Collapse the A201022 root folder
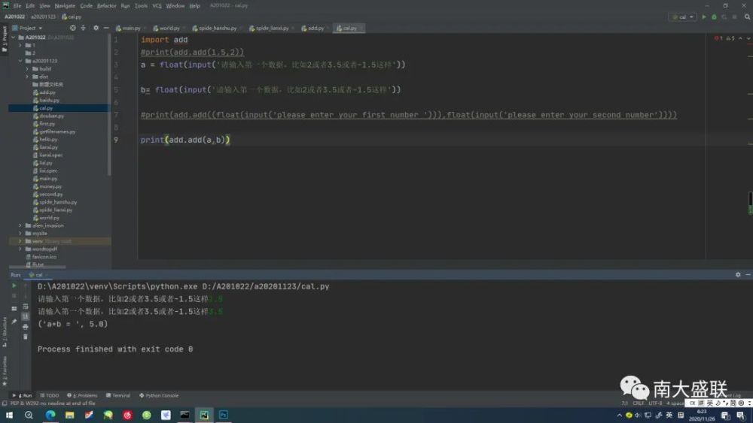Screen dimensions: 753x423 point(14,37)
